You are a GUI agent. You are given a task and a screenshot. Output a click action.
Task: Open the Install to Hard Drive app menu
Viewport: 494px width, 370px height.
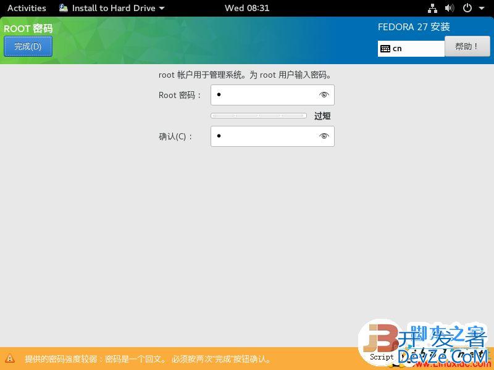(x=112, y=8)
